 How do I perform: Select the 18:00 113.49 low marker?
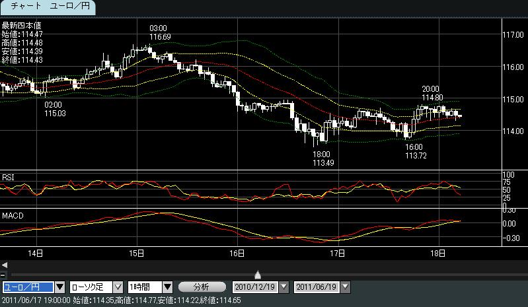[322, 158]
